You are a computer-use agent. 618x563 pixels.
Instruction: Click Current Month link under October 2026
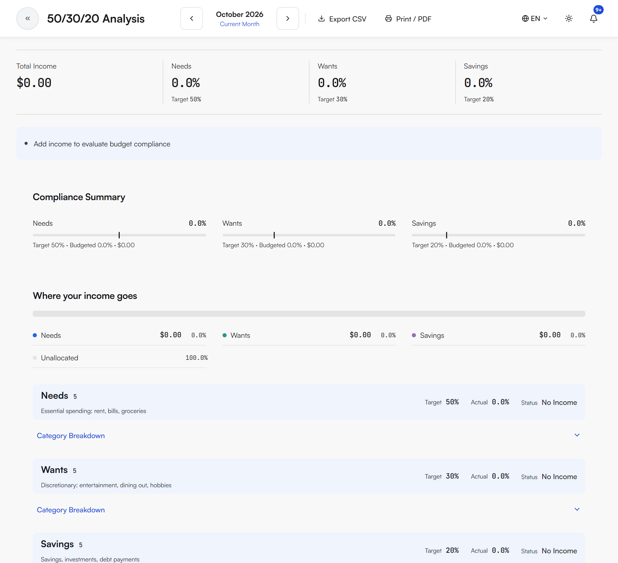[239, 24]
